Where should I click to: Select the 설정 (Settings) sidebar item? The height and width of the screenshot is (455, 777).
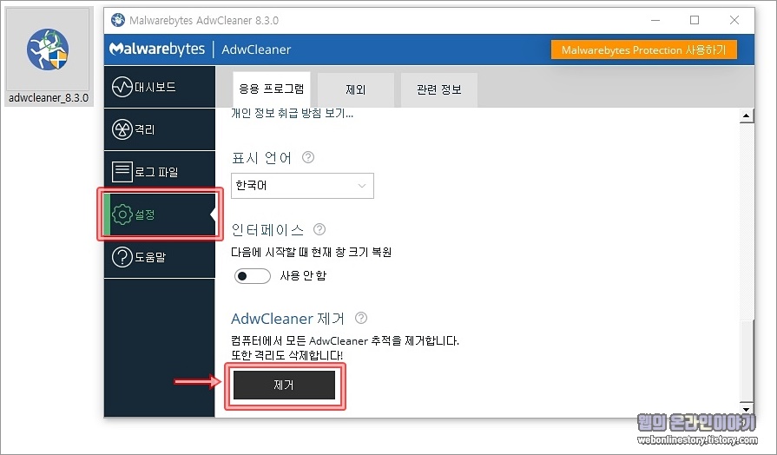(160, 214)
